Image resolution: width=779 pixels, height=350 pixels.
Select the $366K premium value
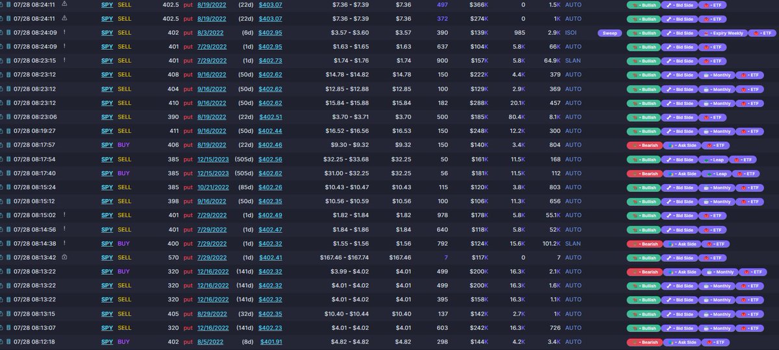point(479,5)
